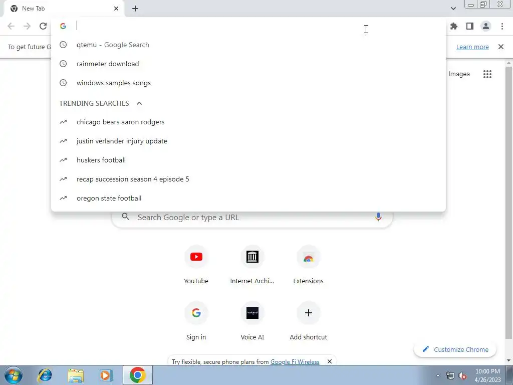Collapse the Trending Searches section
513x385 pixels.
coord(139,103)
